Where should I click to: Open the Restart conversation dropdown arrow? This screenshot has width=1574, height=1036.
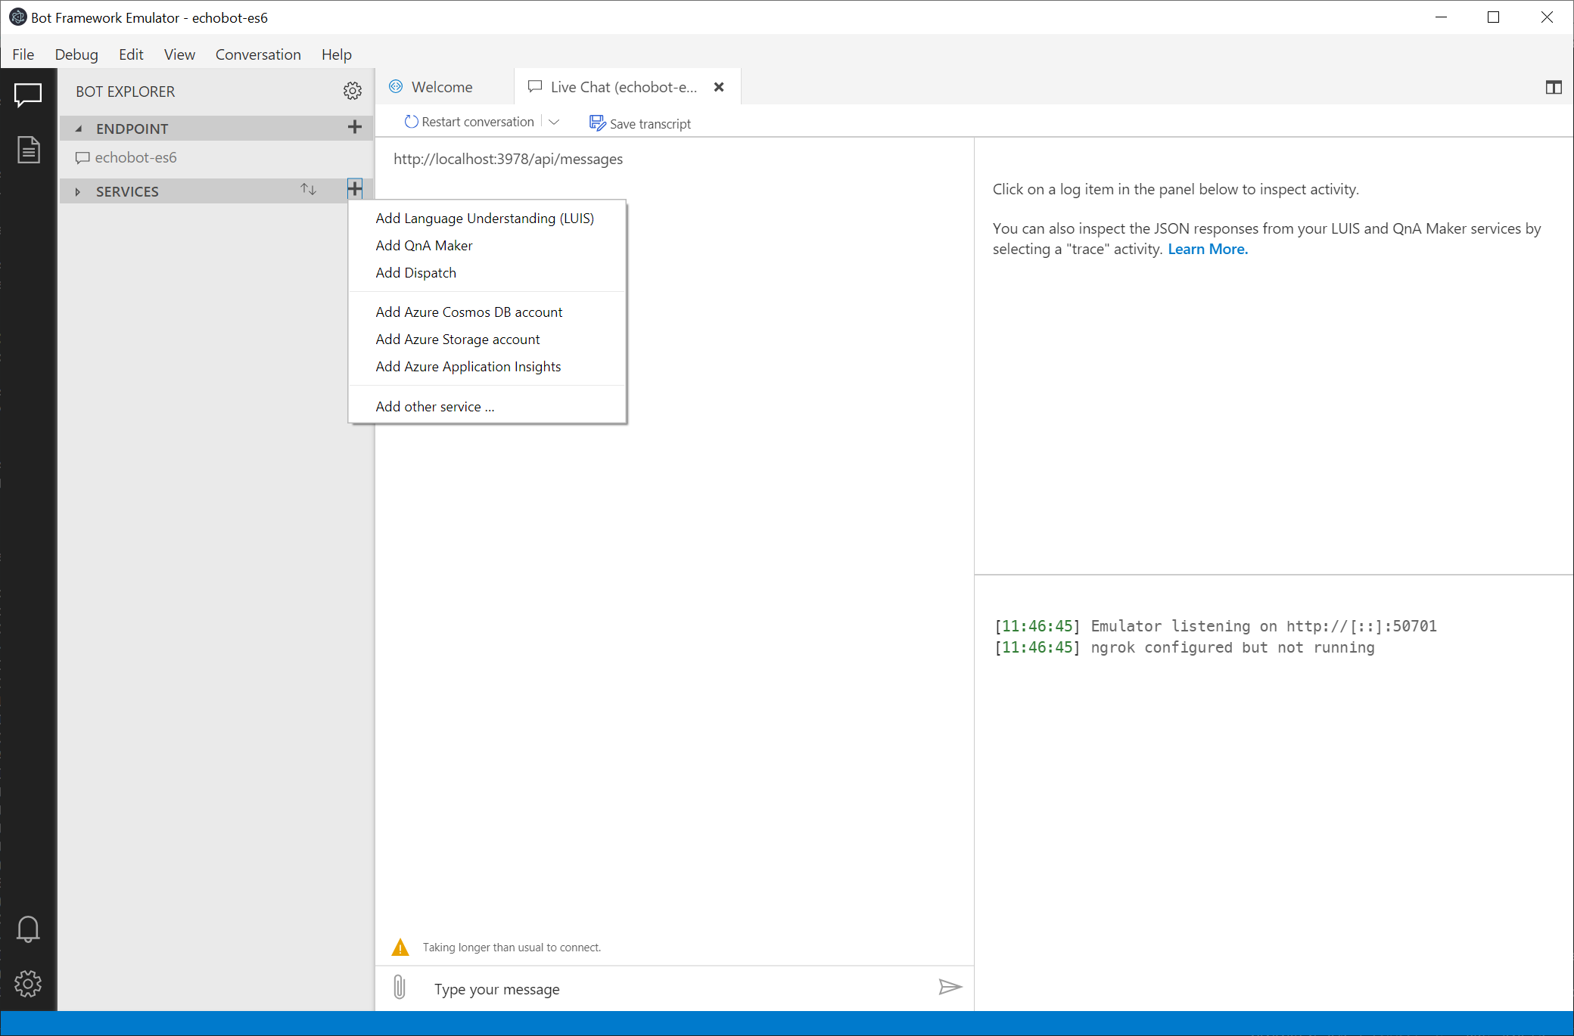pyautogui.click(x=554, y=122)
